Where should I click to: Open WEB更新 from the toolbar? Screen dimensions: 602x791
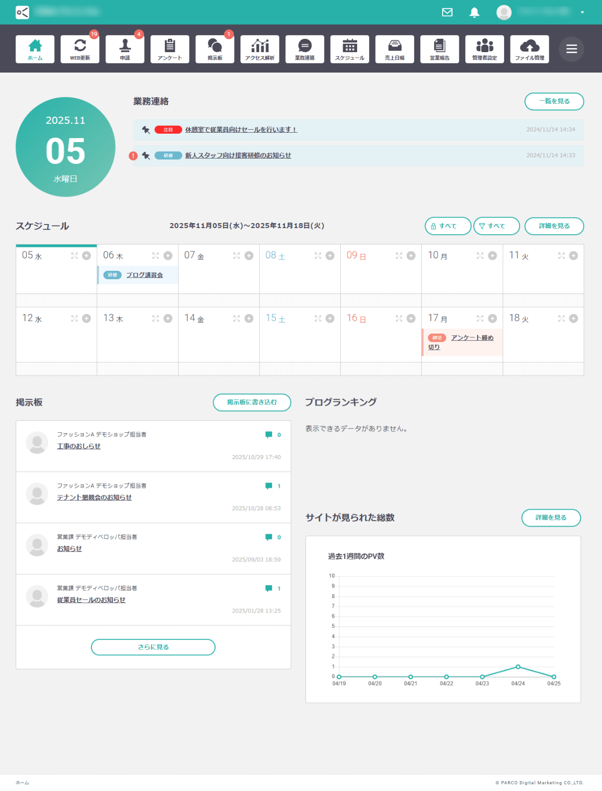click(x=80, y=49)
